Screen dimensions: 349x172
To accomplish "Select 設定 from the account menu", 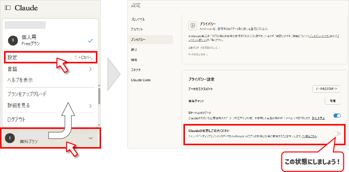I will [x=13, y=58].
